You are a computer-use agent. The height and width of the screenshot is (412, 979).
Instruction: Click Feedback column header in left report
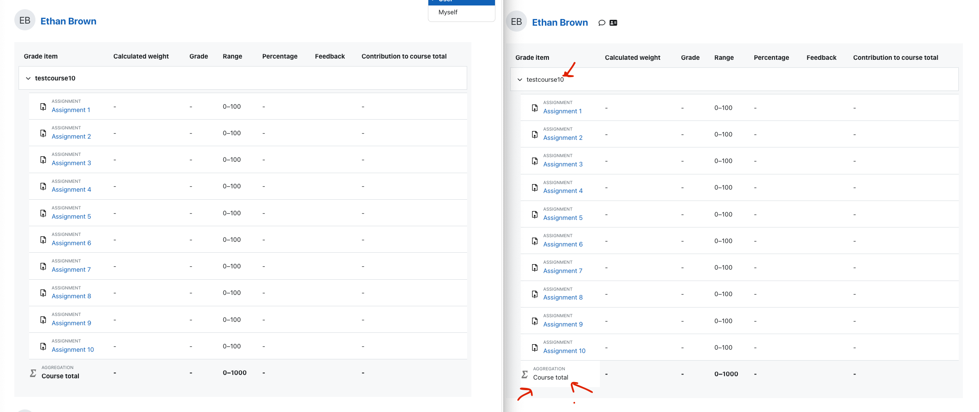click(x=330, y=56)
